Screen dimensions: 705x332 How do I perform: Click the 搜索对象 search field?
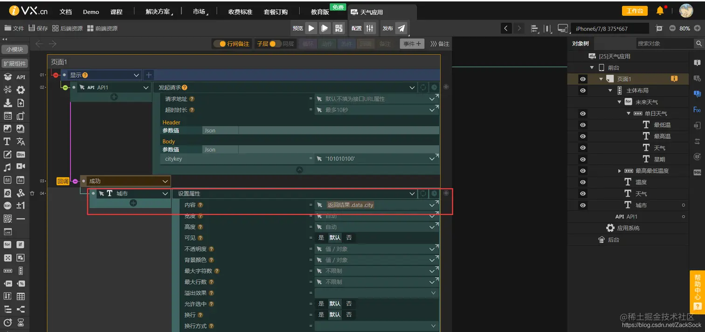click(665, 43)
